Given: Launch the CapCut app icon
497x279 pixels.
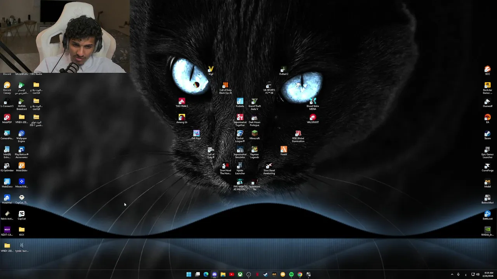Looking at the screenshot, I should (x=22, y=215).
